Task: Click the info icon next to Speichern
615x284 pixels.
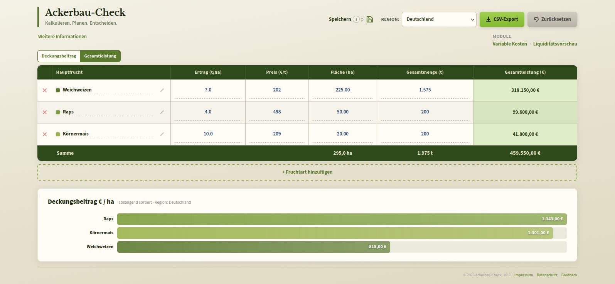Action: [356, 19]
